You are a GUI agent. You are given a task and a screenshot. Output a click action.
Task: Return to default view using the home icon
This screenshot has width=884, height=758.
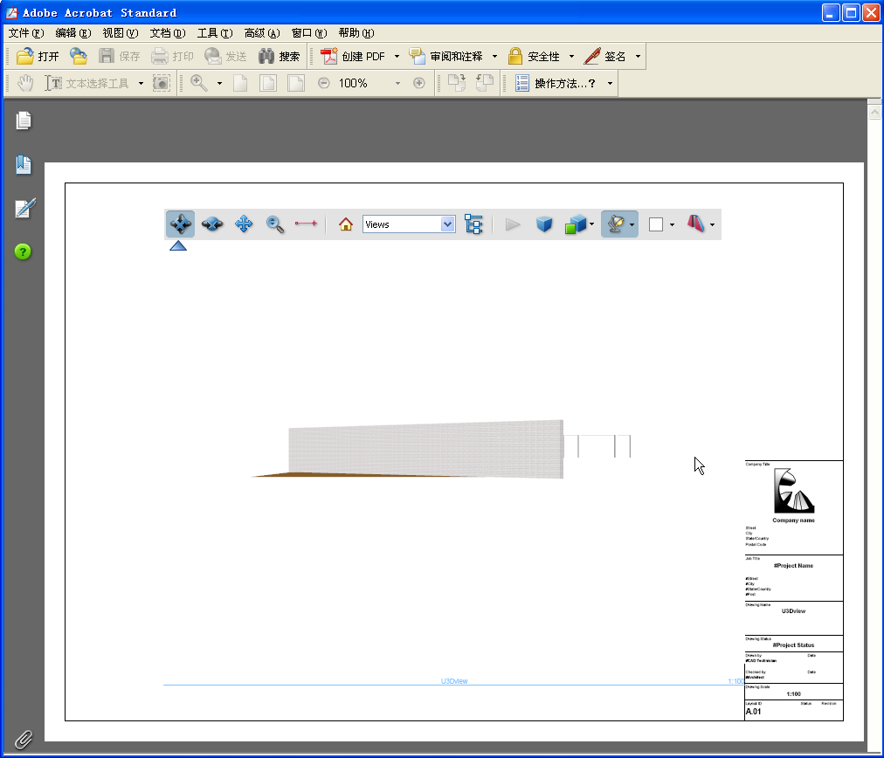(345, 224)
